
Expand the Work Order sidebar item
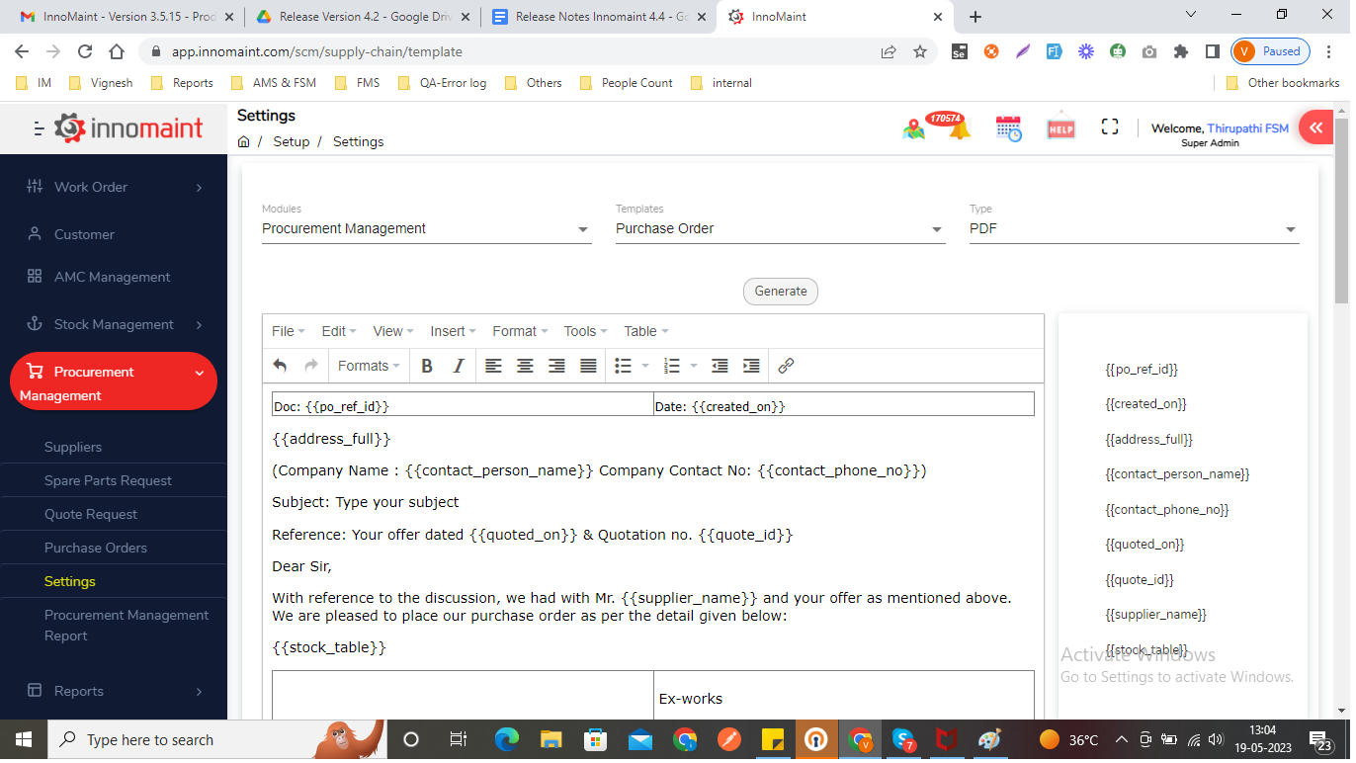[x=114, y=187]
